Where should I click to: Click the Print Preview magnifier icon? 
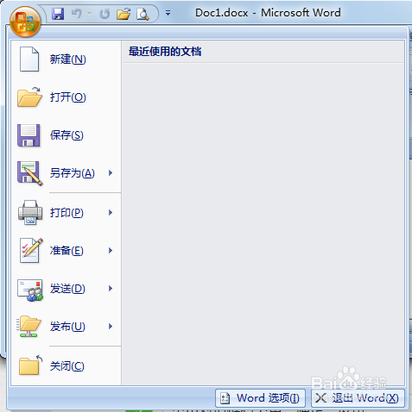click(x=143, y=14)
